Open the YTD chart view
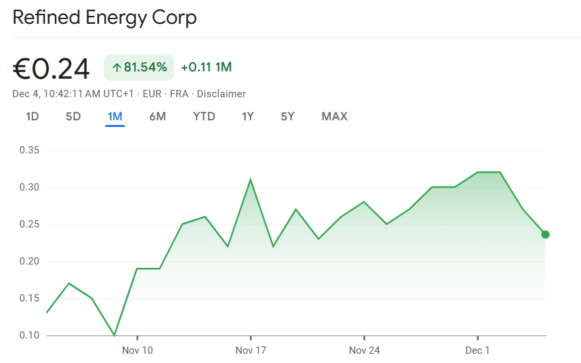Image resolution: width=581 pixels, height=363 pixels. pos(204,116)
